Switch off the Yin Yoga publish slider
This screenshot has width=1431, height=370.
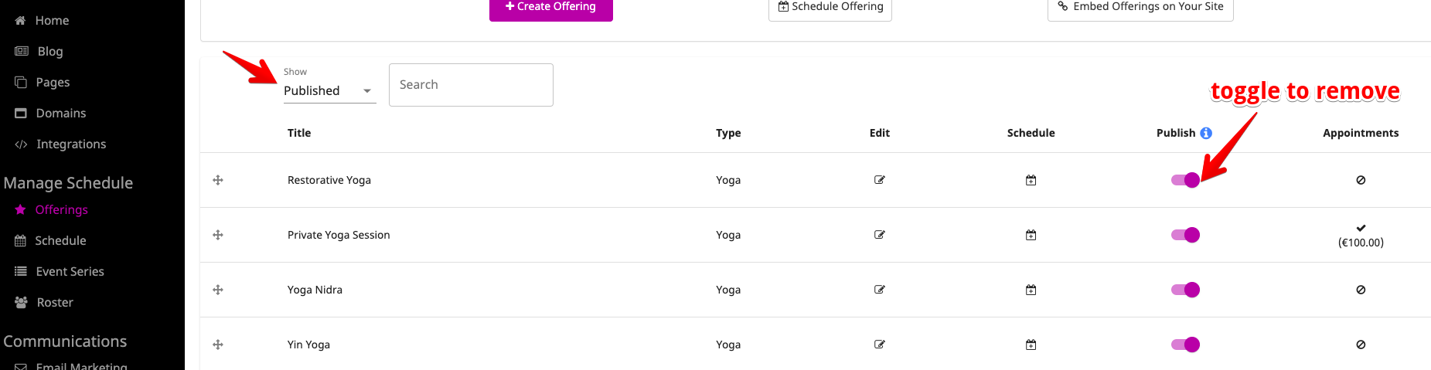[x=1185, y=345]
